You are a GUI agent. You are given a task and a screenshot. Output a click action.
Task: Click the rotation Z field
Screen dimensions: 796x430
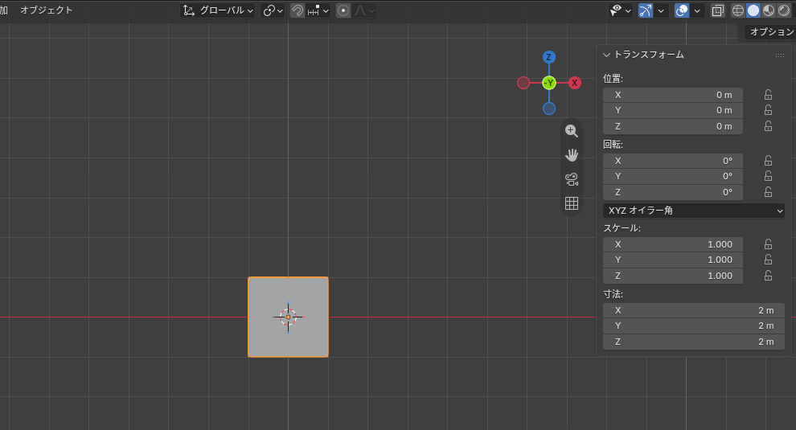click(x=673, y=192)
